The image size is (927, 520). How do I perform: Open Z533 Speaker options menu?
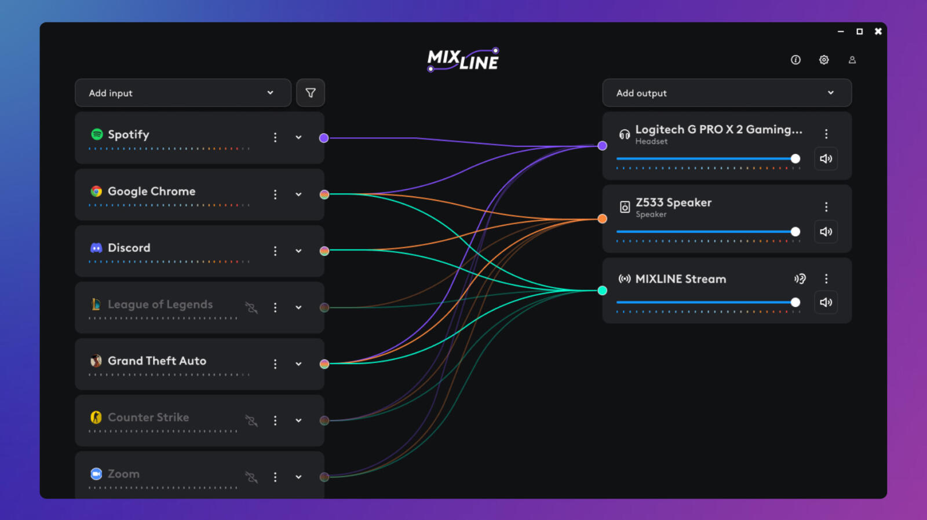[x=826, y=207]
